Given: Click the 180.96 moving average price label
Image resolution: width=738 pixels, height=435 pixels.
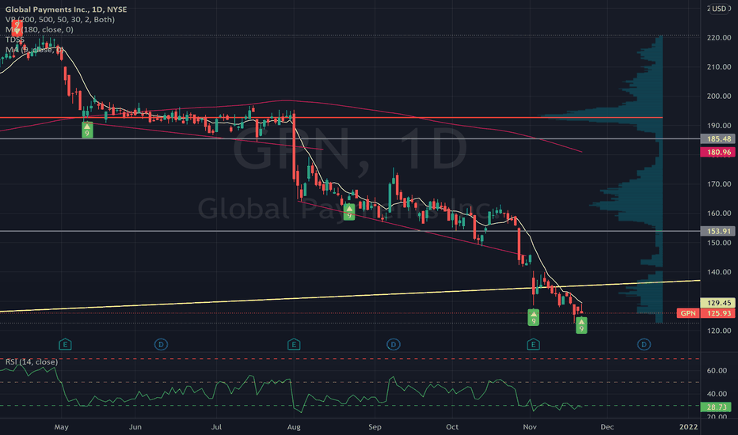Looking at the screenshot, I should click(717, 152).
